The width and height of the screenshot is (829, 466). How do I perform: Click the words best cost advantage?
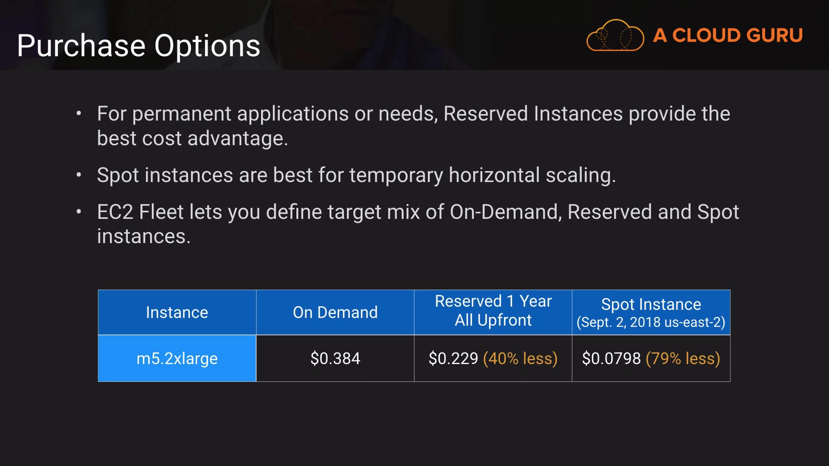192,139
